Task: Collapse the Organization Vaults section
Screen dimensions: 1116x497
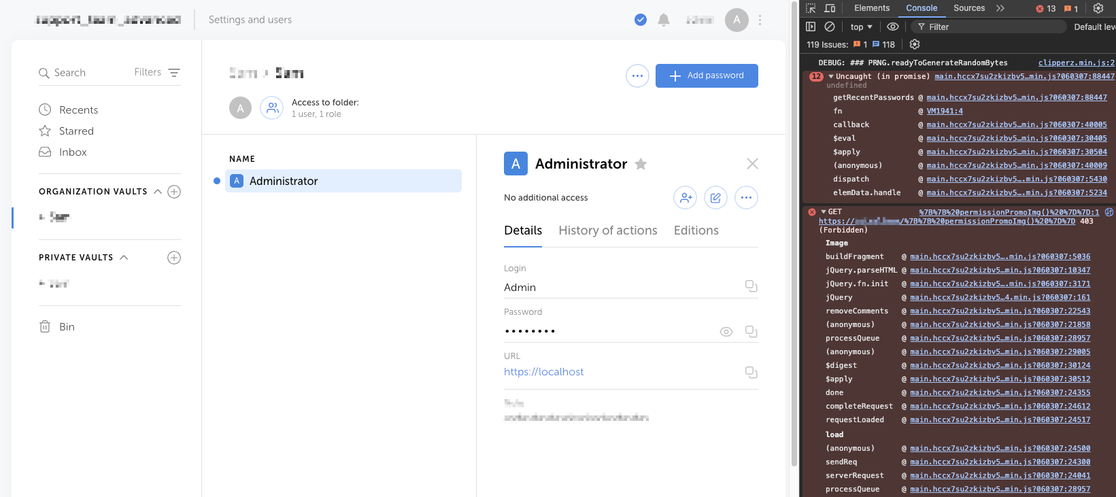Action: click(x=158, y=192)
